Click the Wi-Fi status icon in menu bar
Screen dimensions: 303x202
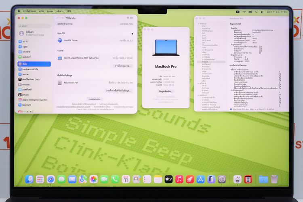pyautogui.click(x=244, y=12)
